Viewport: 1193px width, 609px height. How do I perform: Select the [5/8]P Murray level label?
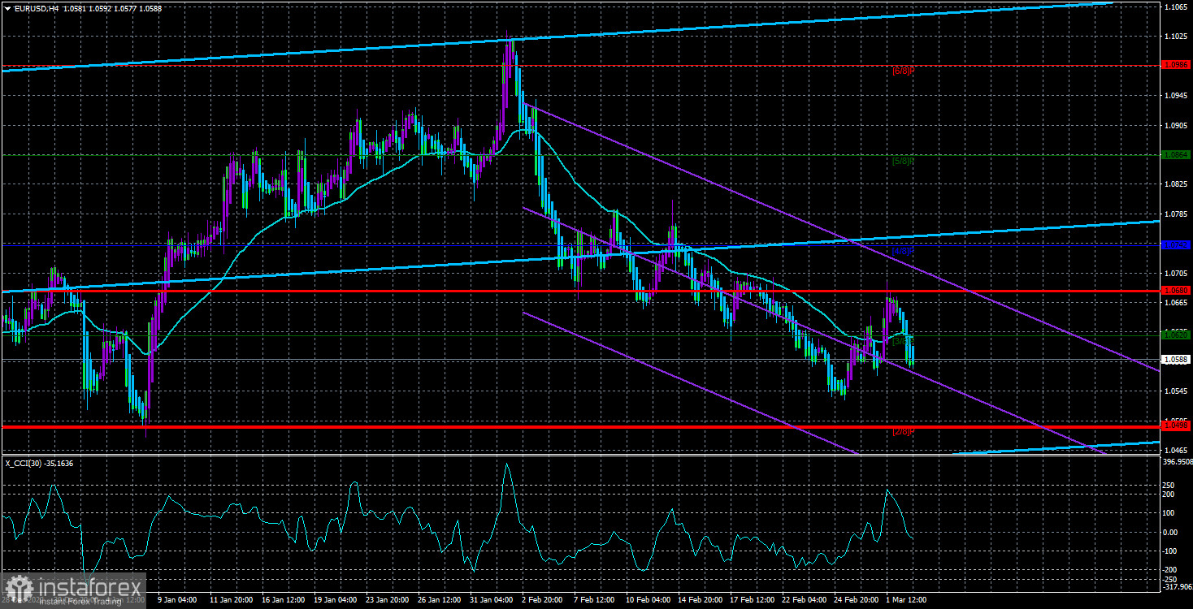pyautogui.click(x=905, y=161)
